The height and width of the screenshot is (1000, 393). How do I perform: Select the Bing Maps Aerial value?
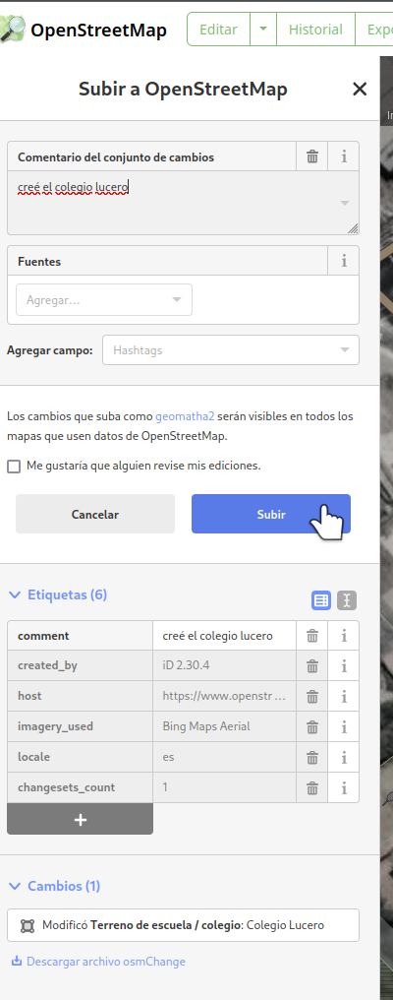click(x=224, y=726)
